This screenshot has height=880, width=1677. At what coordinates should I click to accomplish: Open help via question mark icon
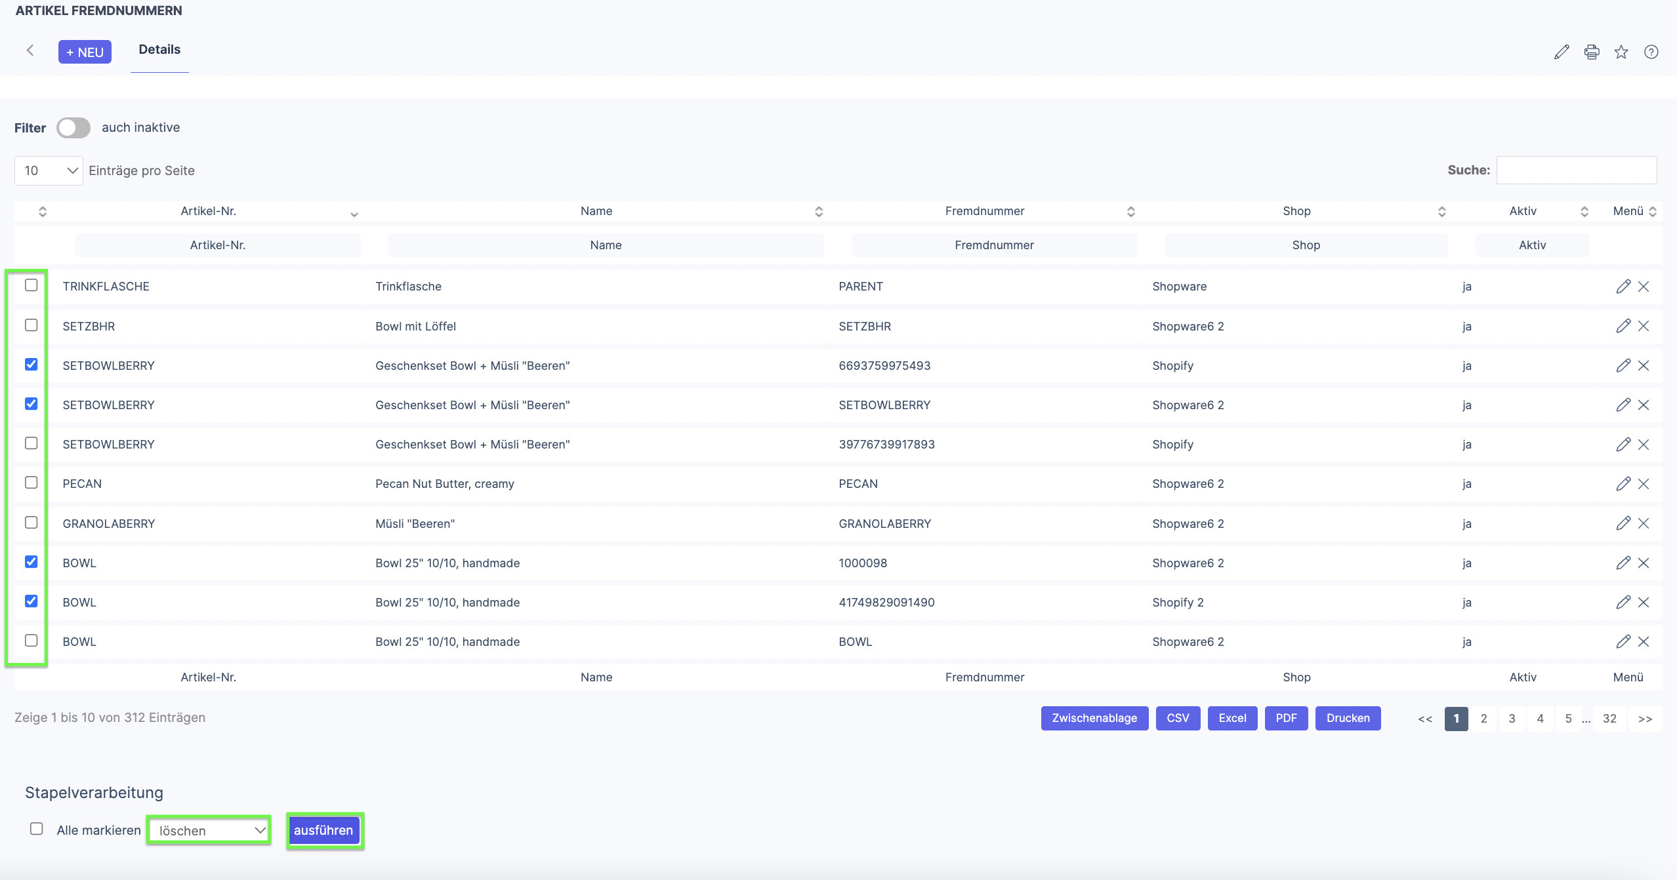tap(1651, 52)
